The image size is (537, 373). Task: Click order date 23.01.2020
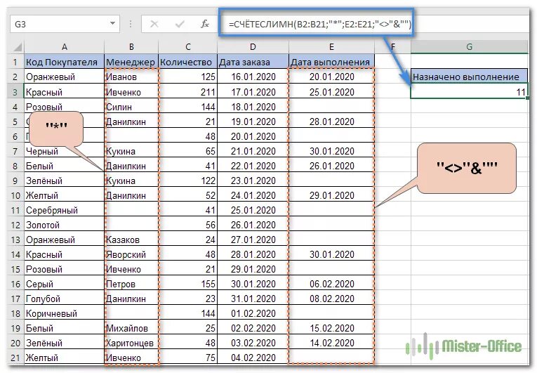[x=253, y=181]
